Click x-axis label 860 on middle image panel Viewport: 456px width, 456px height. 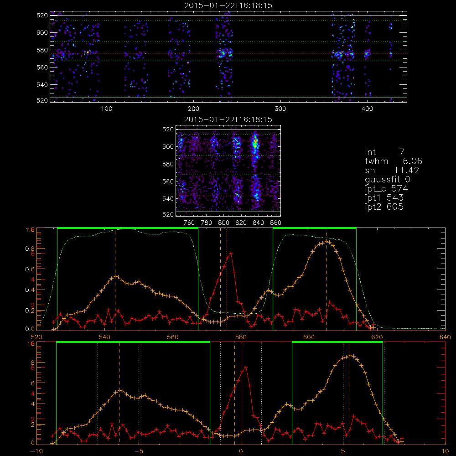(276, 223)
